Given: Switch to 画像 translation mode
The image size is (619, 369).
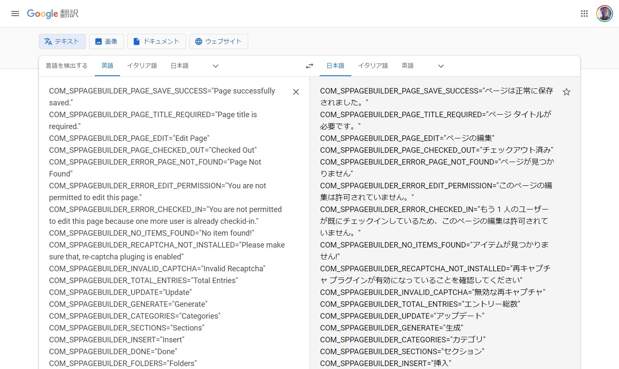Looking at the screenshot, I should (x=106, y=41).
